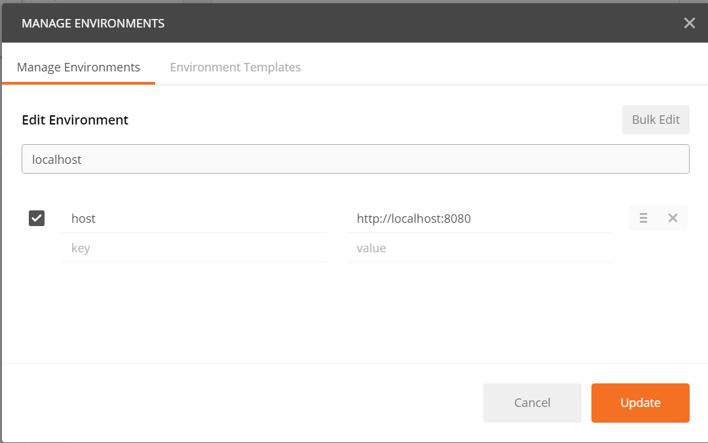Screen dimensions: 708x443
Task: Remove the host variable row
Action: pyautogui.click(x=673, y=218)
